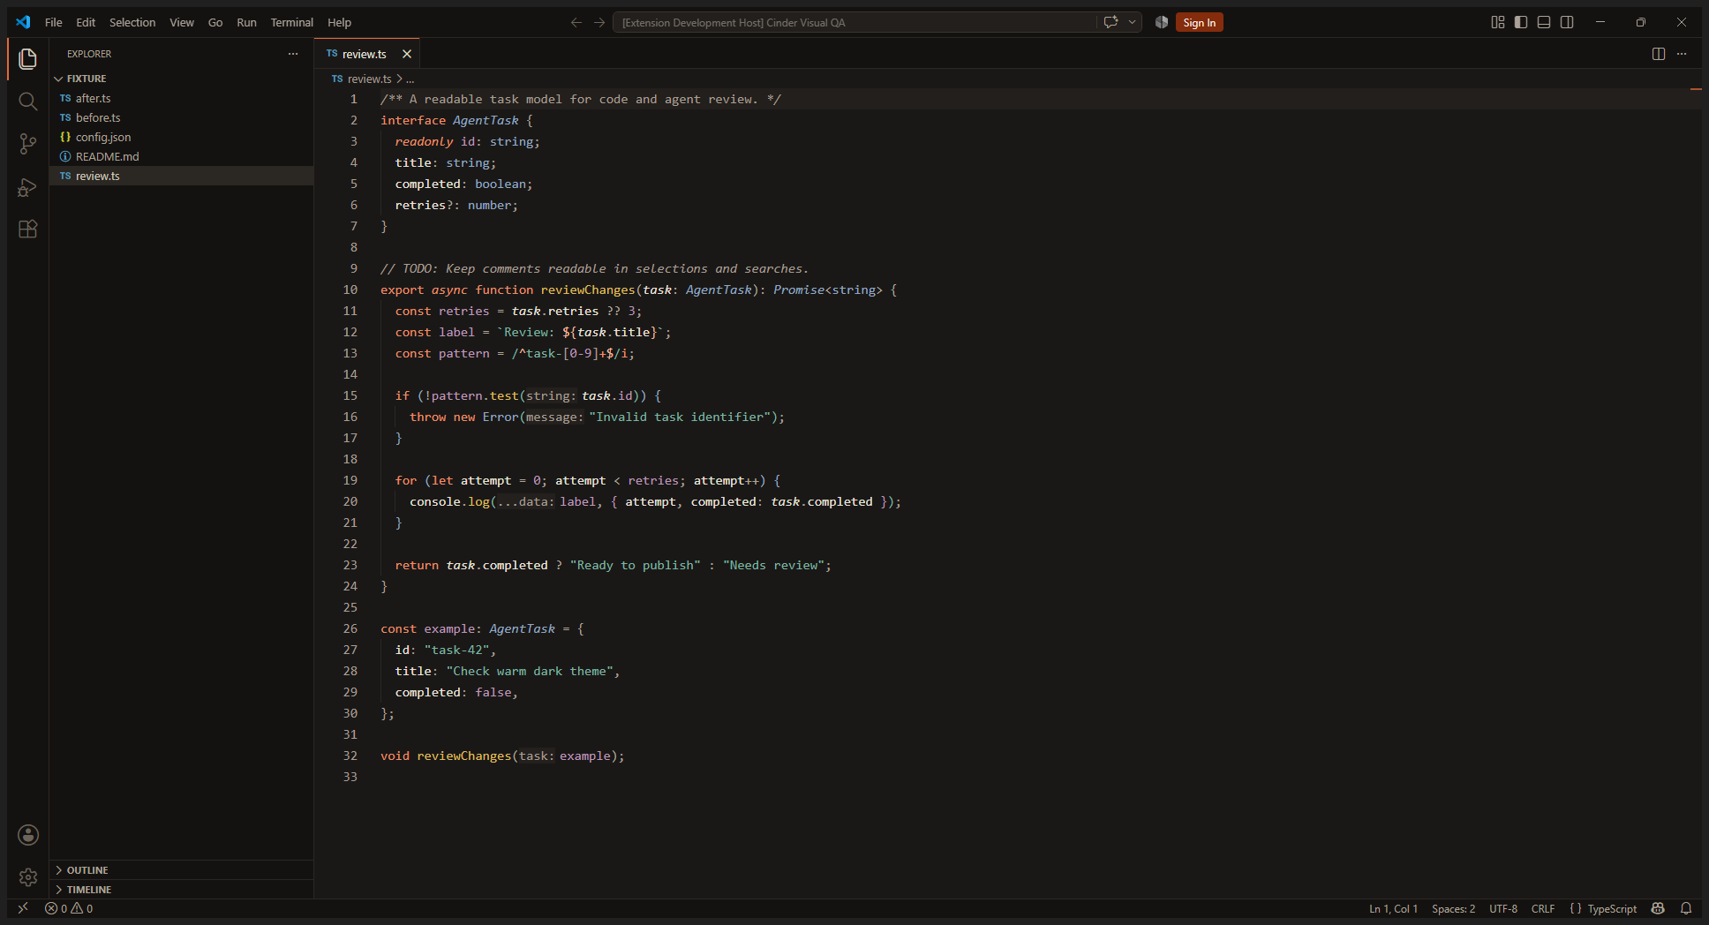Click the Sign In button
This screenshot has height=925, width=1709.
1200,22
